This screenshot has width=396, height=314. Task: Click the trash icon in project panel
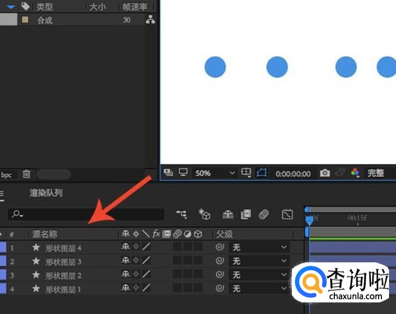[26, 174]
